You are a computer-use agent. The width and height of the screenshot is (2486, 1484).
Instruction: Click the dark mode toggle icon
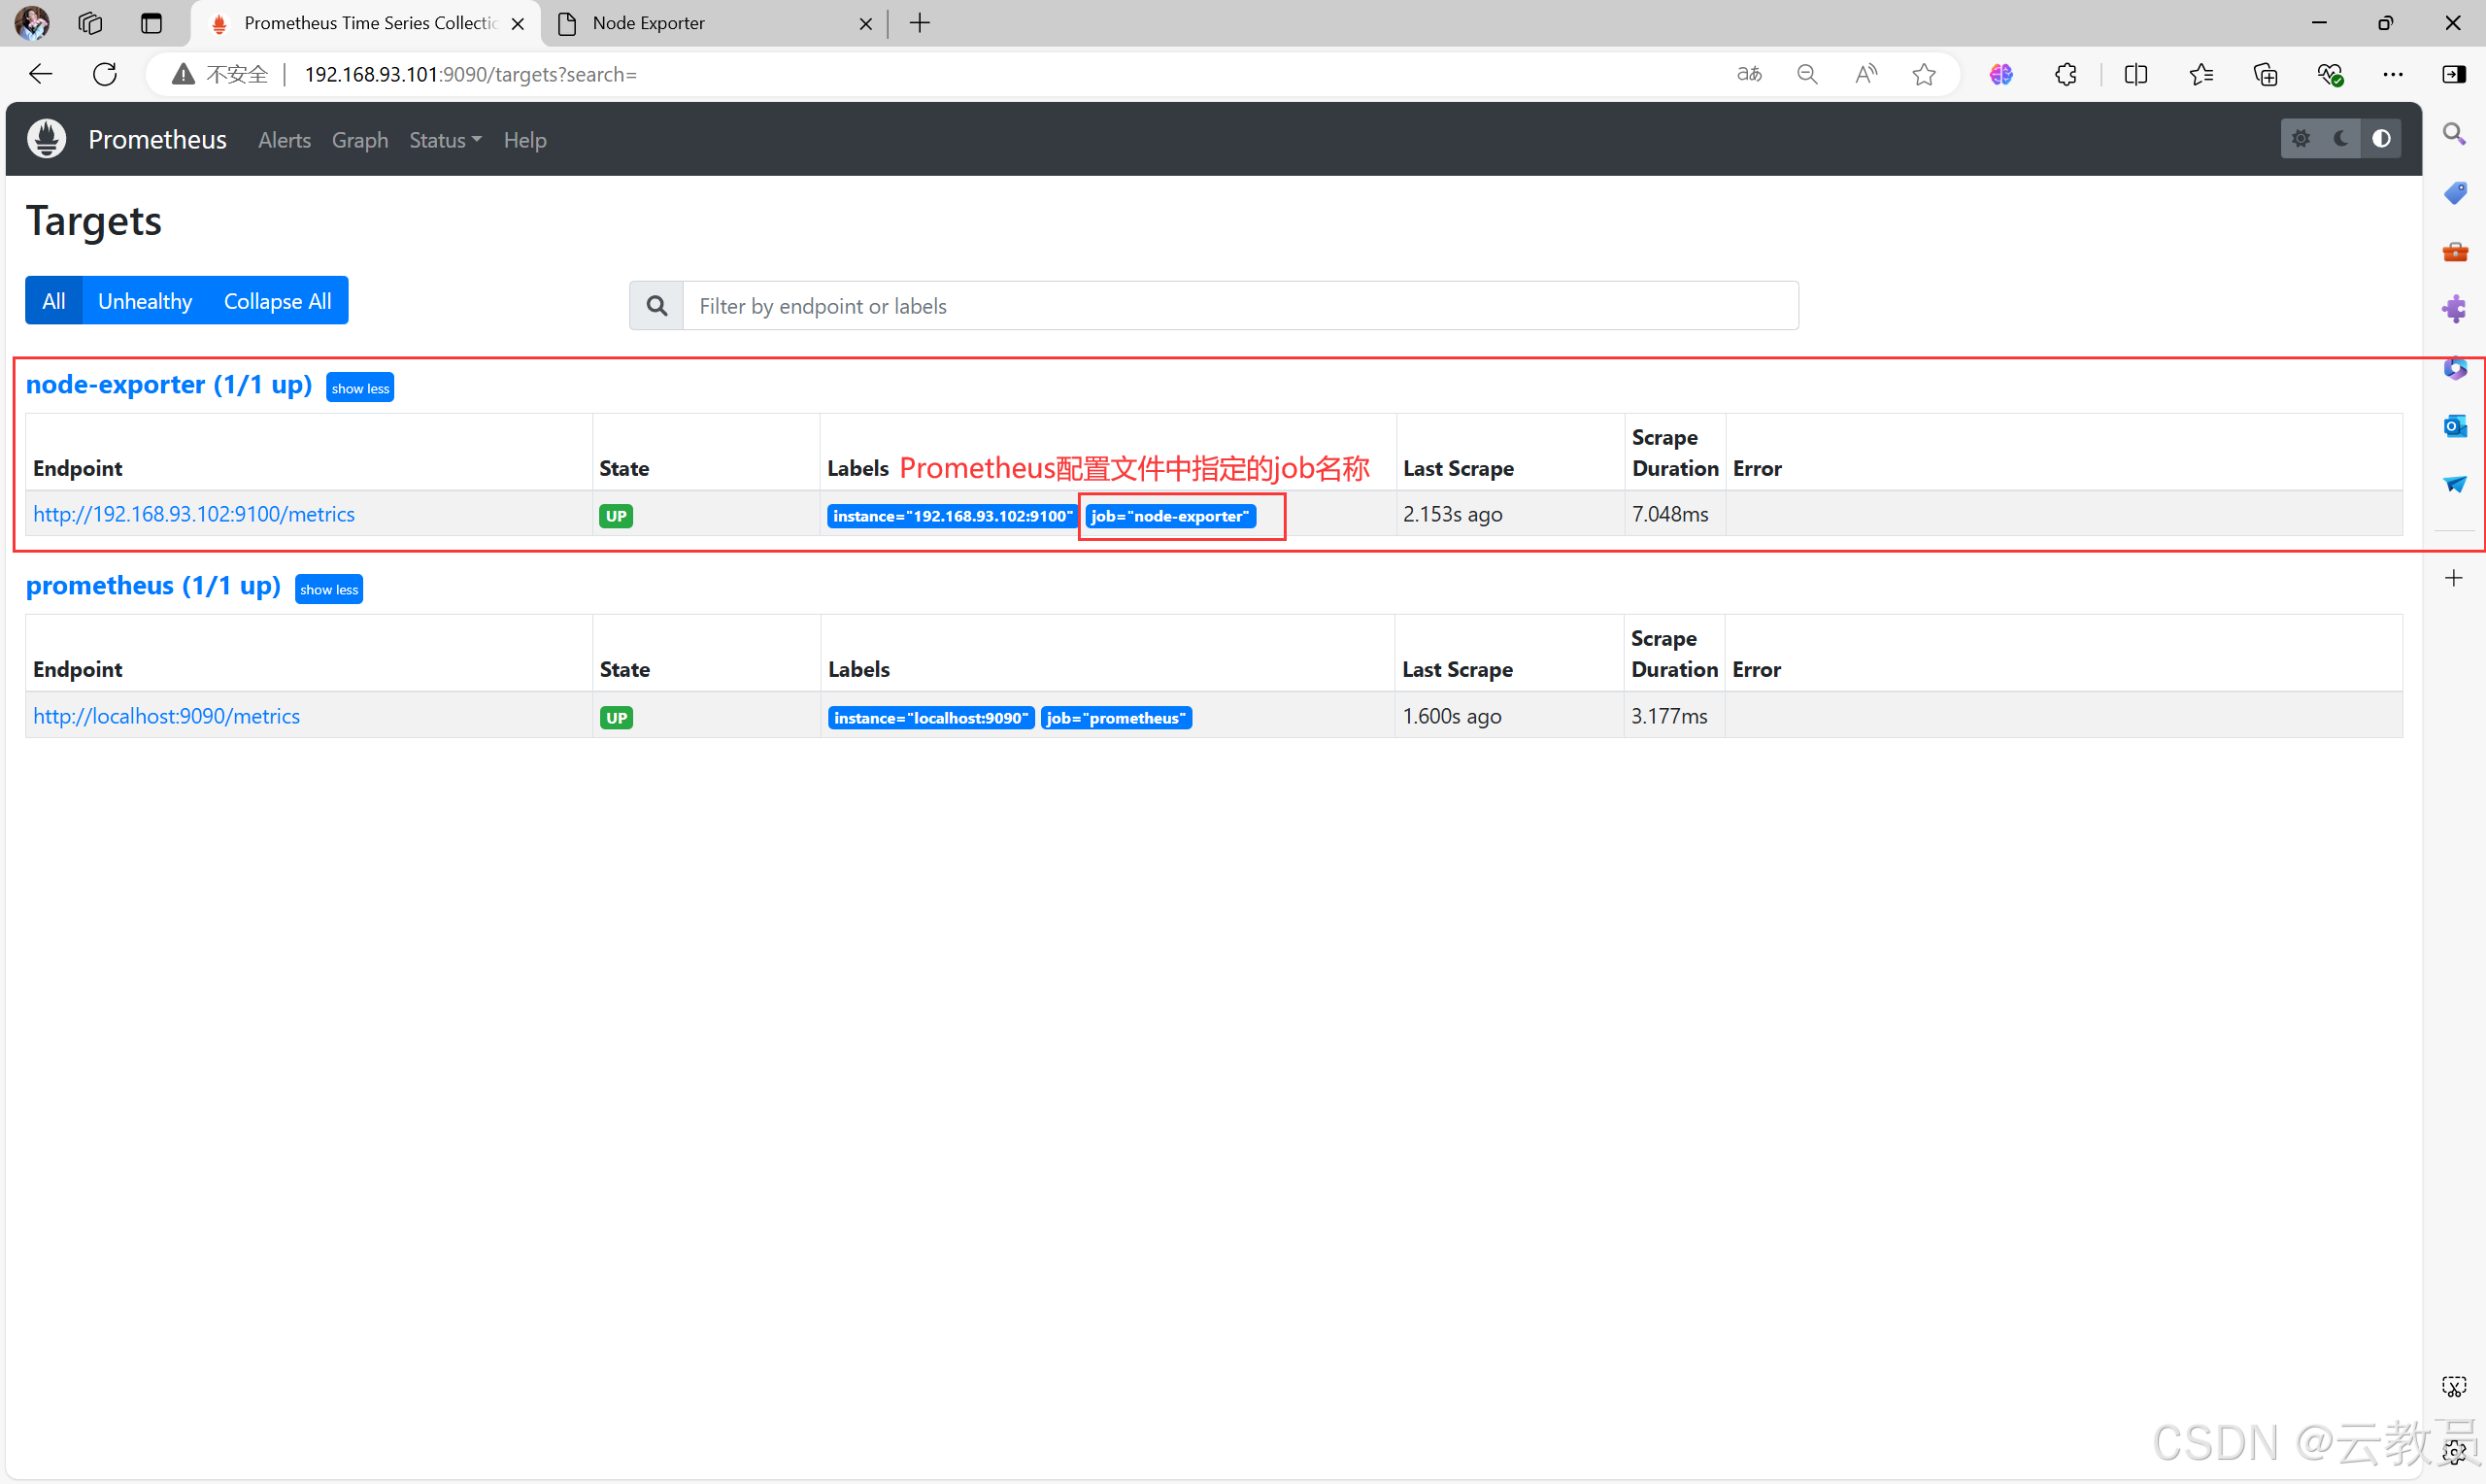click(2339, 140)
